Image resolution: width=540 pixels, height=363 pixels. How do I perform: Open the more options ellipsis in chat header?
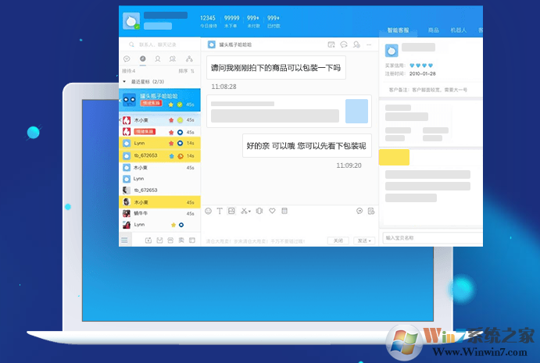(x=368, y=44)
